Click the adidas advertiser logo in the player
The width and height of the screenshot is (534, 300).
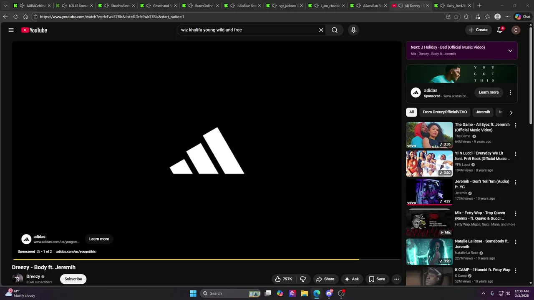pos(26,239)
